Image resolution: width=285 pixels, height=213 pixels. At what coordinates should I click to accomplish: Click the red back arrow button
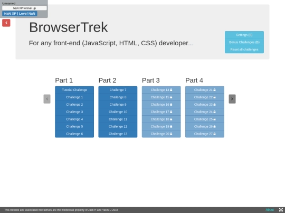pyautogui.click(x=6, y=23)
